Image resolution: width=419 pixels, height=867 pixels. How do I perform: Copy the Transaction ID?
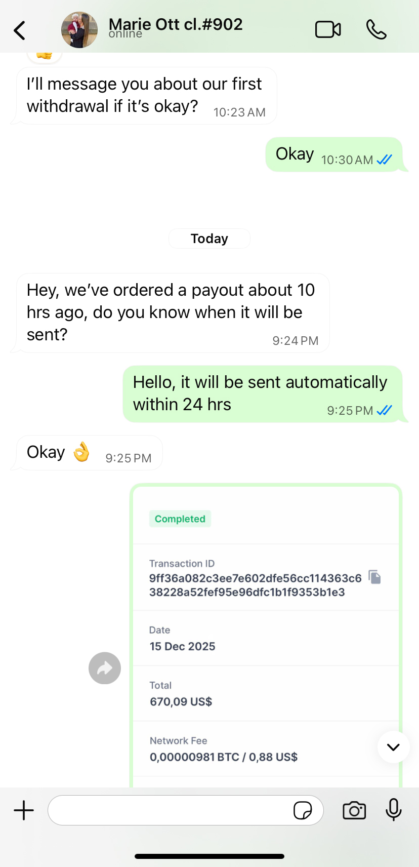[x=374, y=577]
